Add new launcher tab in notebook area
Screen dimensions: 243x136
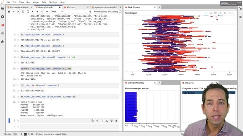click(120, 7)
